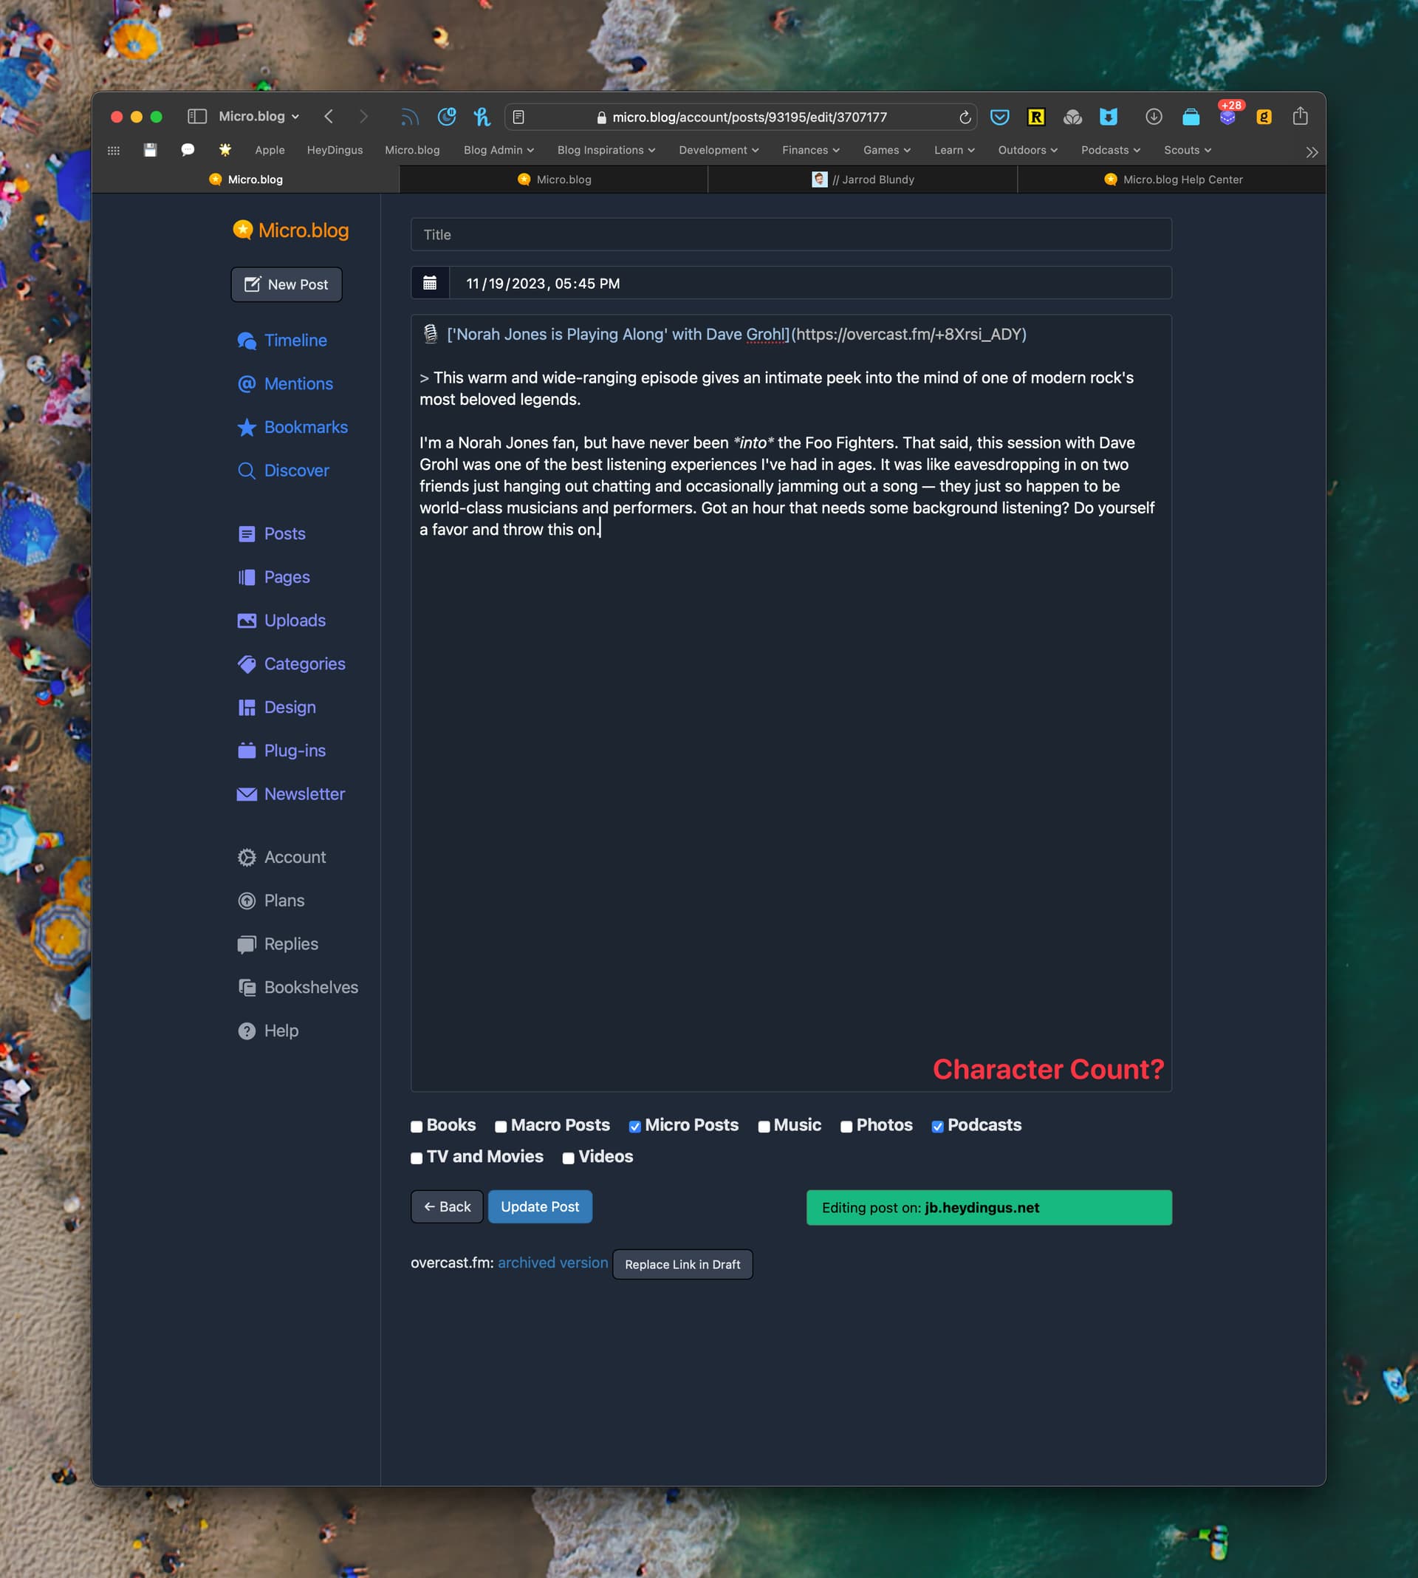This screenshot has width=1418, height=1578.
Task: Check the Videos category checkbox
Action: tap(569, 1159)
